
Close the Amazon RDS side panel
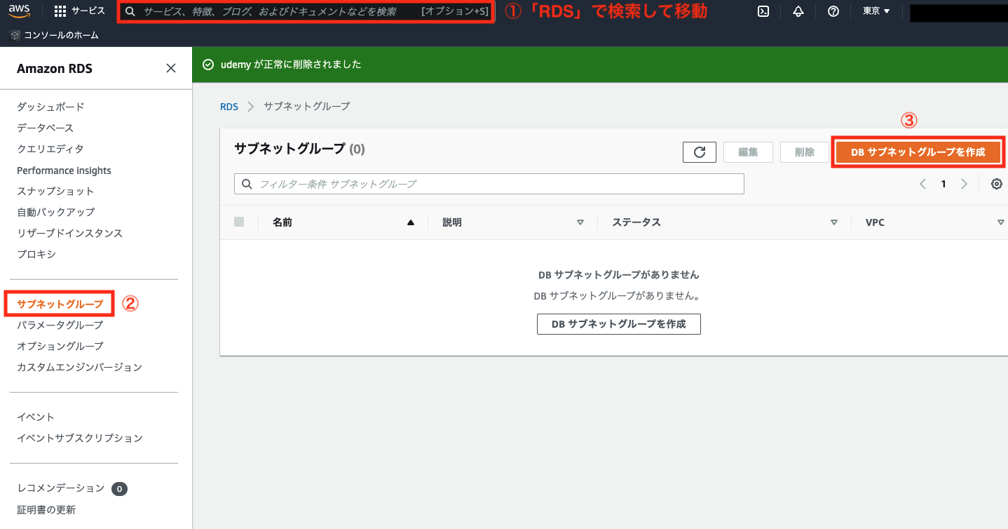[170, 68]
